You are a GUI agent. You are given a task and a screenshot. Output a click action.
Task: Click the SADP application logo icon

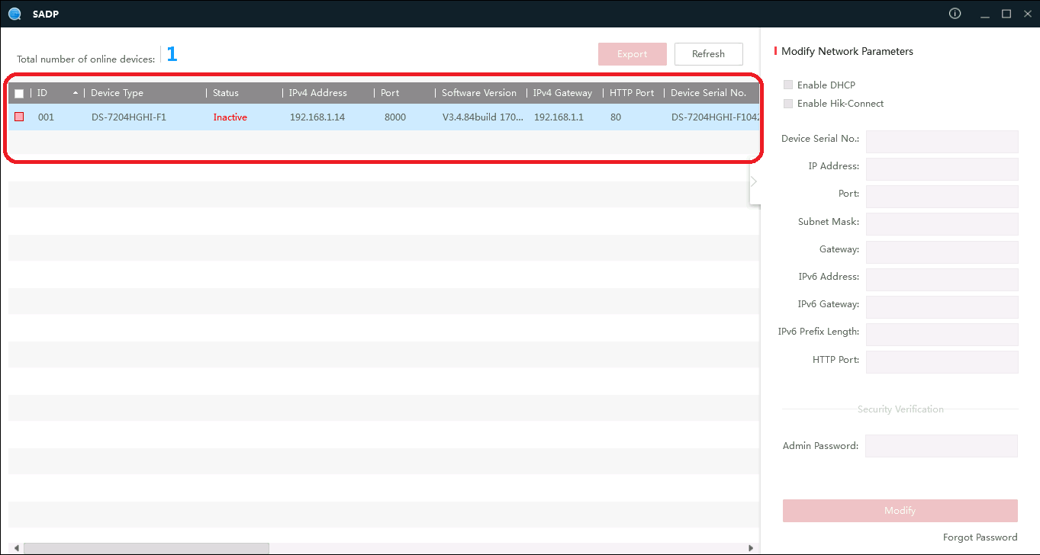click(x=14, y=14)
